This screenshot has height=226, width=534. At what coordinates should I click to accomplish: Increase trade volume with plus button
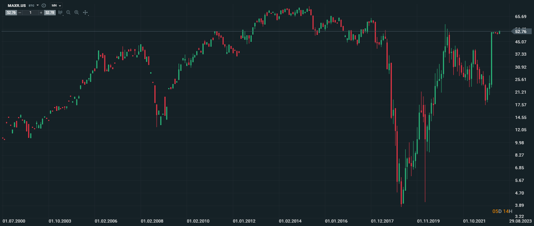(41, 13)
